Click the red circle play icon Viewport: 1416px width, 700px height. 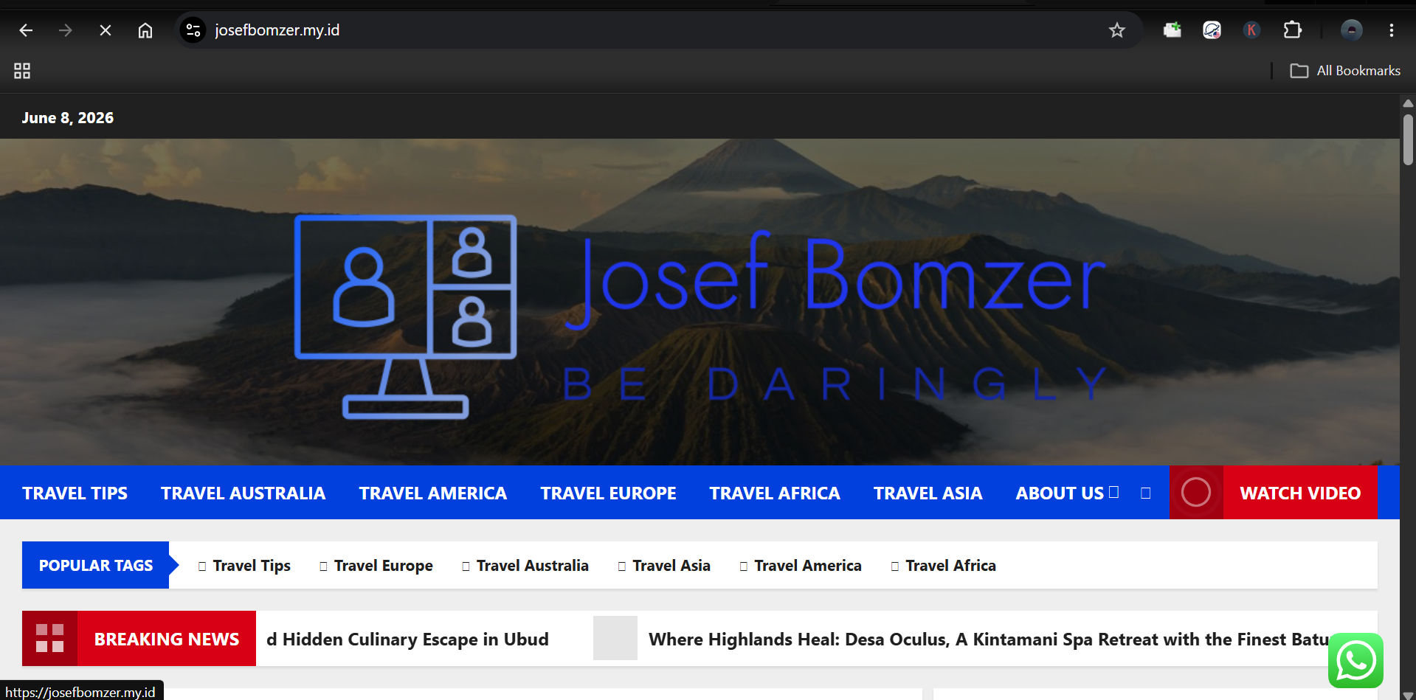tap(1196, 493)
